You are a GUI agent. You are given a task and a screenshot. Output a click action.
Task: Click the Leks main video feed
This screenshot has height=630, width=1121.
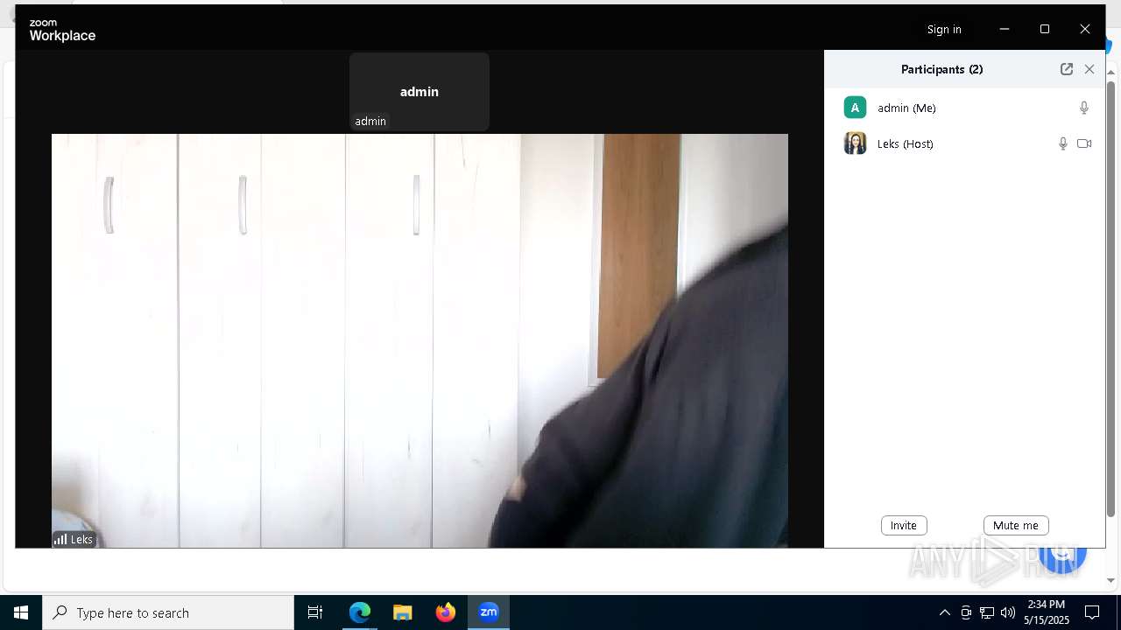[419, 340]
